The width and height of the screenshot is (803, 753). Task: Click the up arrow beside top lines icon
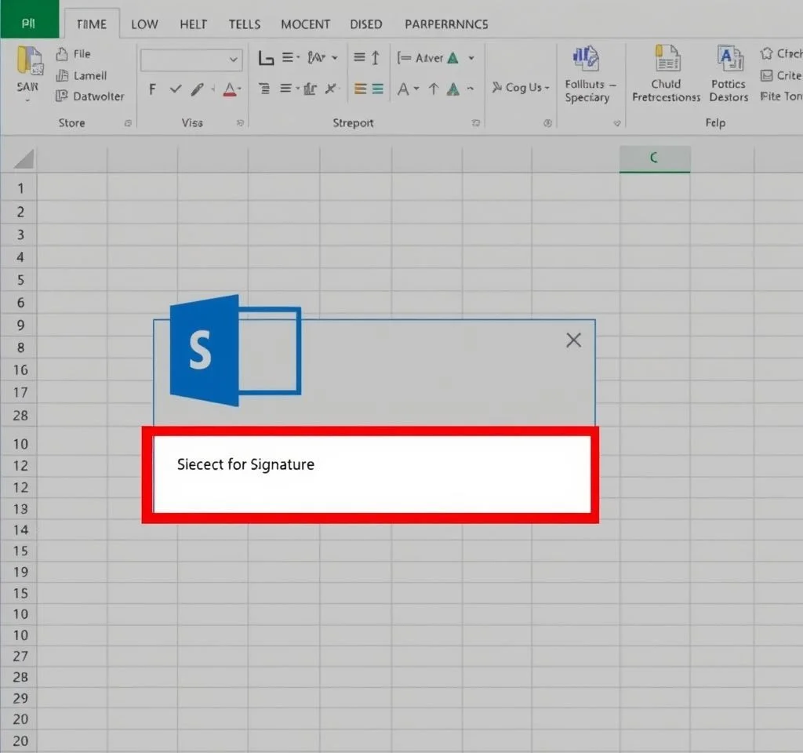pos(376,58)
